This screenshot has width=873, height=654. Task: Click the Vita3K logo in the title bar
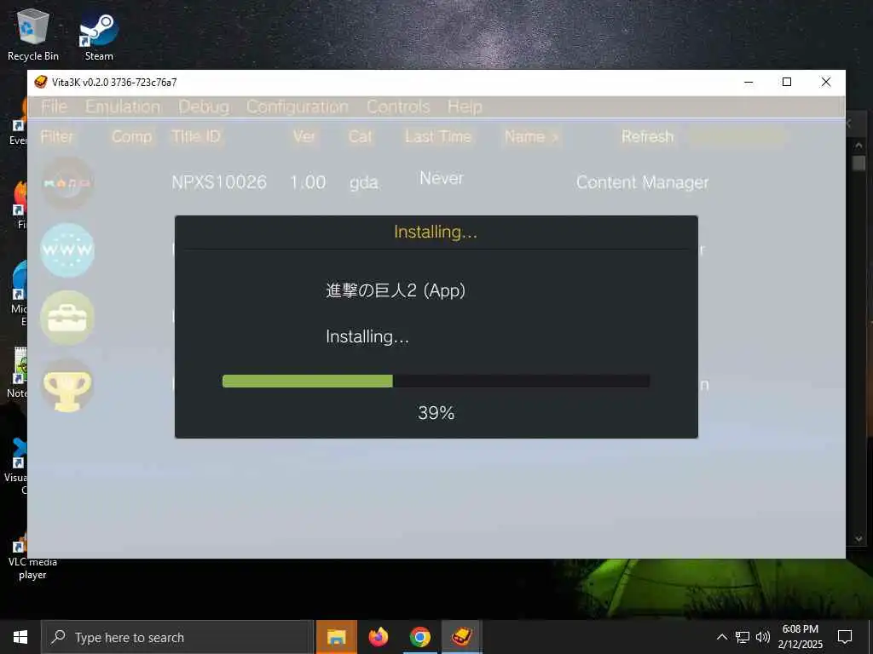tap(41, 83)
